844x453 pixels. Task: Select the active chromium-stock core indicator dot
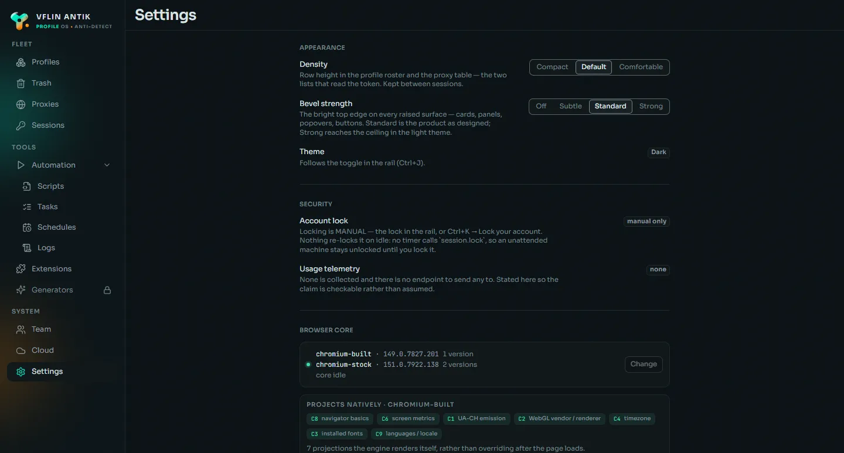click(308, 365)
